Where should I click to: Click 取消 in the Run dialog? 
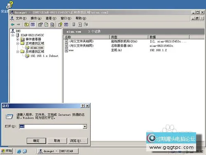pos(57,141)
